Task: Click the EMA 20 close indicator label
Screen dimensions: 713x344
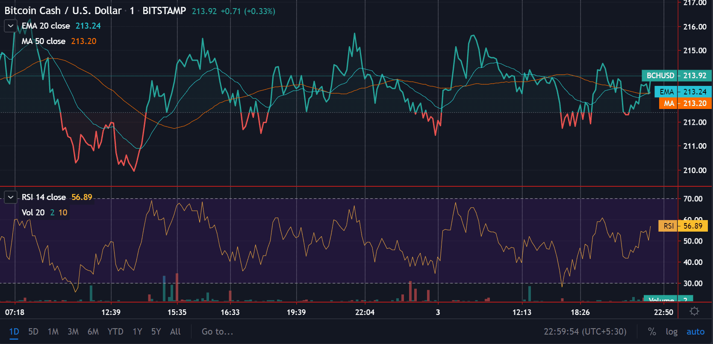Action: (46, 26)
